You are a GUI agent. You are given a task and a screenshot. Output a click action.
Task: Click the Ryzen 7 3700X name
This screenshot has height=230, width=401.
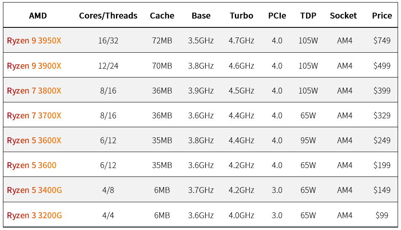point(34,115)
